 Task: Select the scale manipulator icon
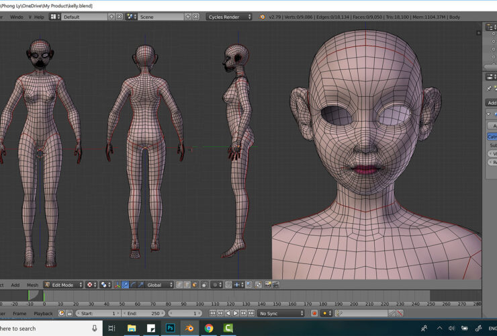coord(140,285)
